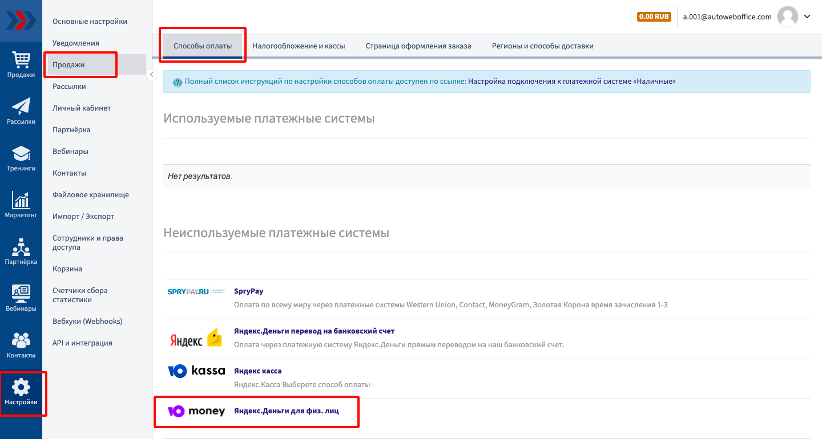Open Страница оформления заказа tab
The height and width of the screenshot is (439, 822).
418,46
